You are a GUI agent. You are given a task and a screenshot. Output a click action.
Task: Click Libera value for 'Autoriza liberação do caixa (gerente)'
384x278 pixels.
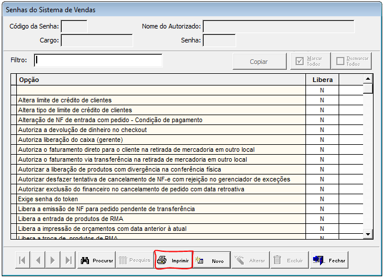pyautogui.click(x=322, y=140)
